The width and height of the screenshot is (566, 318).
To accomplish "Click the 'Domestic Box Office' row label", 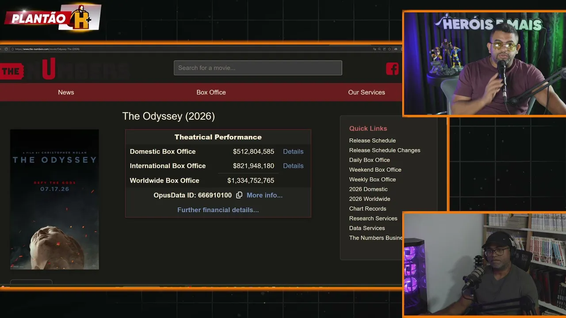I will 163,151.
